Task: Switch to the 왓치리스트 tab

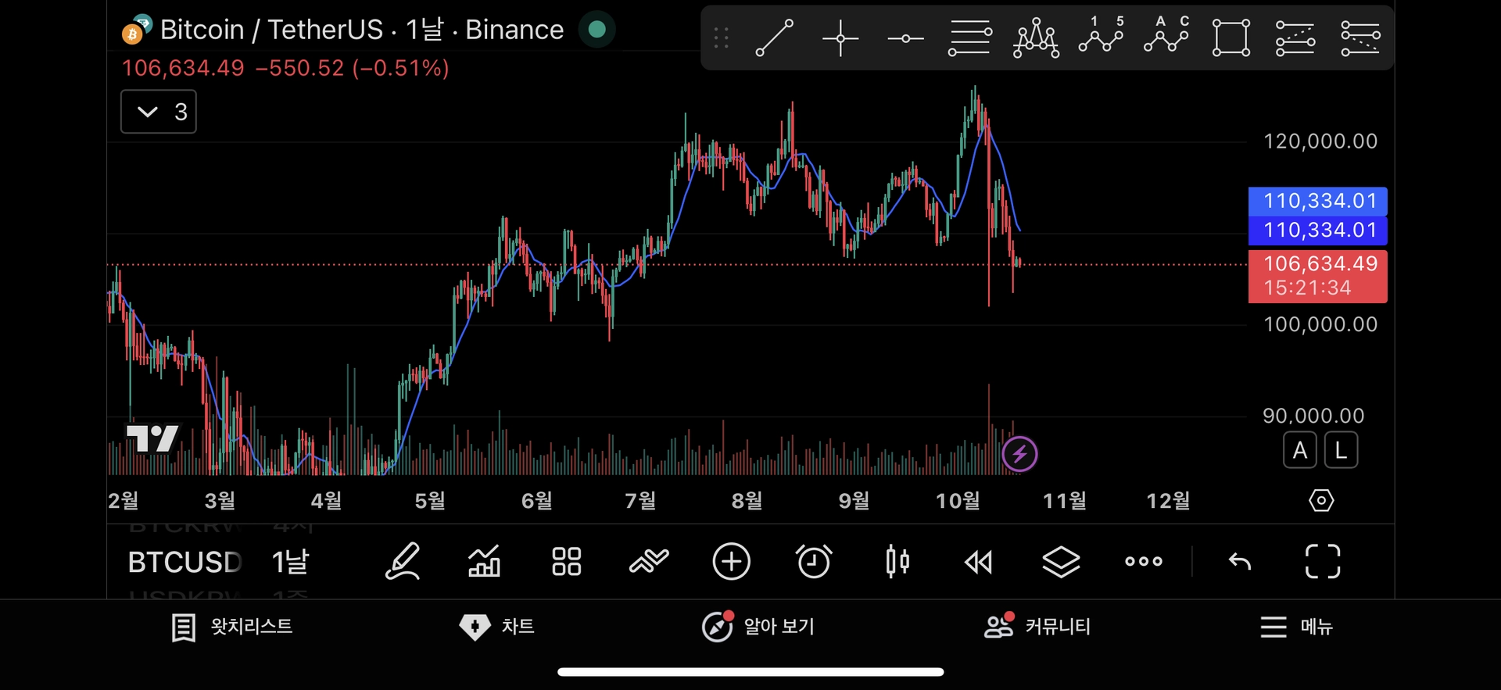Action: coord(232,627)
